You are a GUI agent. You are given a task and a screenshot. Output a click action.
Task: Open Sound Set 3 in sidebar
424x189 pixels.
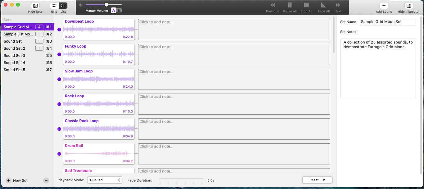point(14,56)
